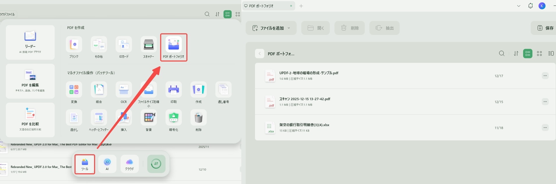Switch portfolio to grid view
556x184 pixels.
[539, 53]
